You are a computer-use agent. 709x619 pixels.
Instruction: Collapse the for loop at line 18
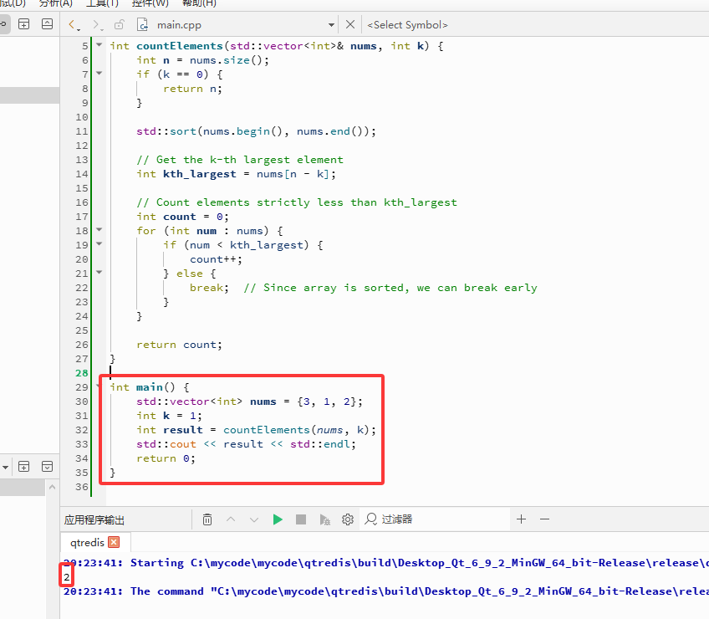99,229
